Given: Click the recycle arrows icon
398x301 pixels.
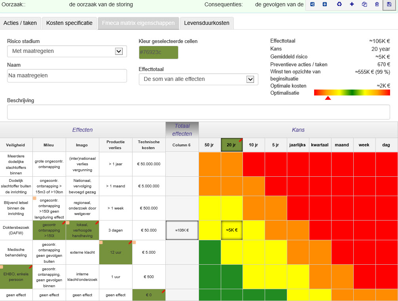Looking at the screenshot, I should pos(339,4).
